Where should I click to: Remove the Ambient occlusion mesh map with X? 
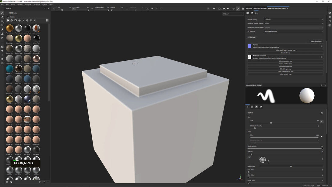[x=322, y=57]
